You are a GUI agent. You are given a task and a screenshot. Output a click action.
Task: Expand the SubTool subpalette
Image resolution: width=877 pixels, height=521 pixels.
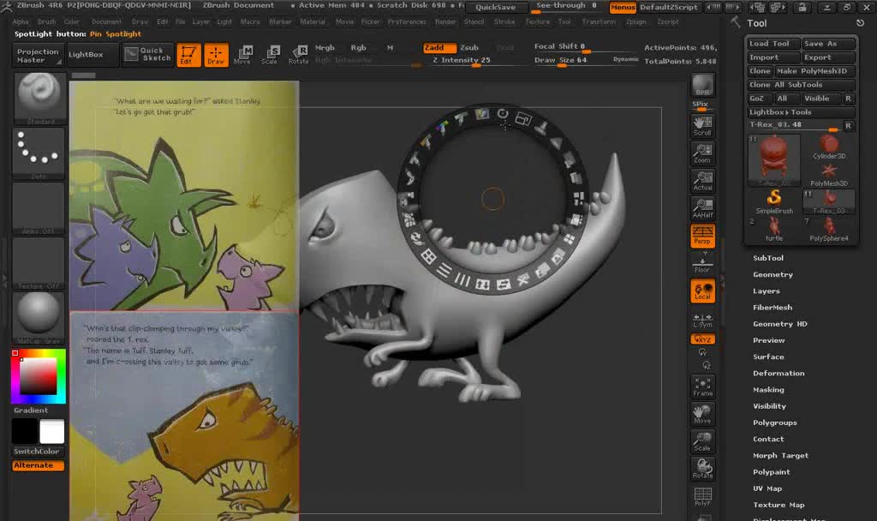tap(768, 258)
